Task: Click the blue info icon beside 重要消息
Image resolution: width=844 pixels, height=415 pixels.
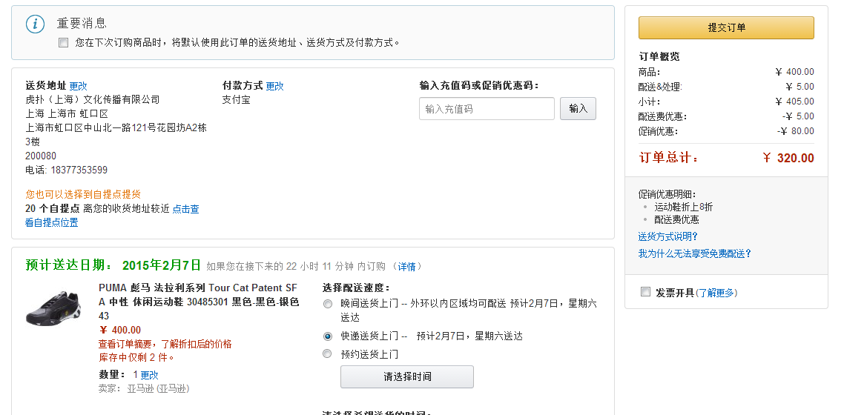Action: coord(36,24)
